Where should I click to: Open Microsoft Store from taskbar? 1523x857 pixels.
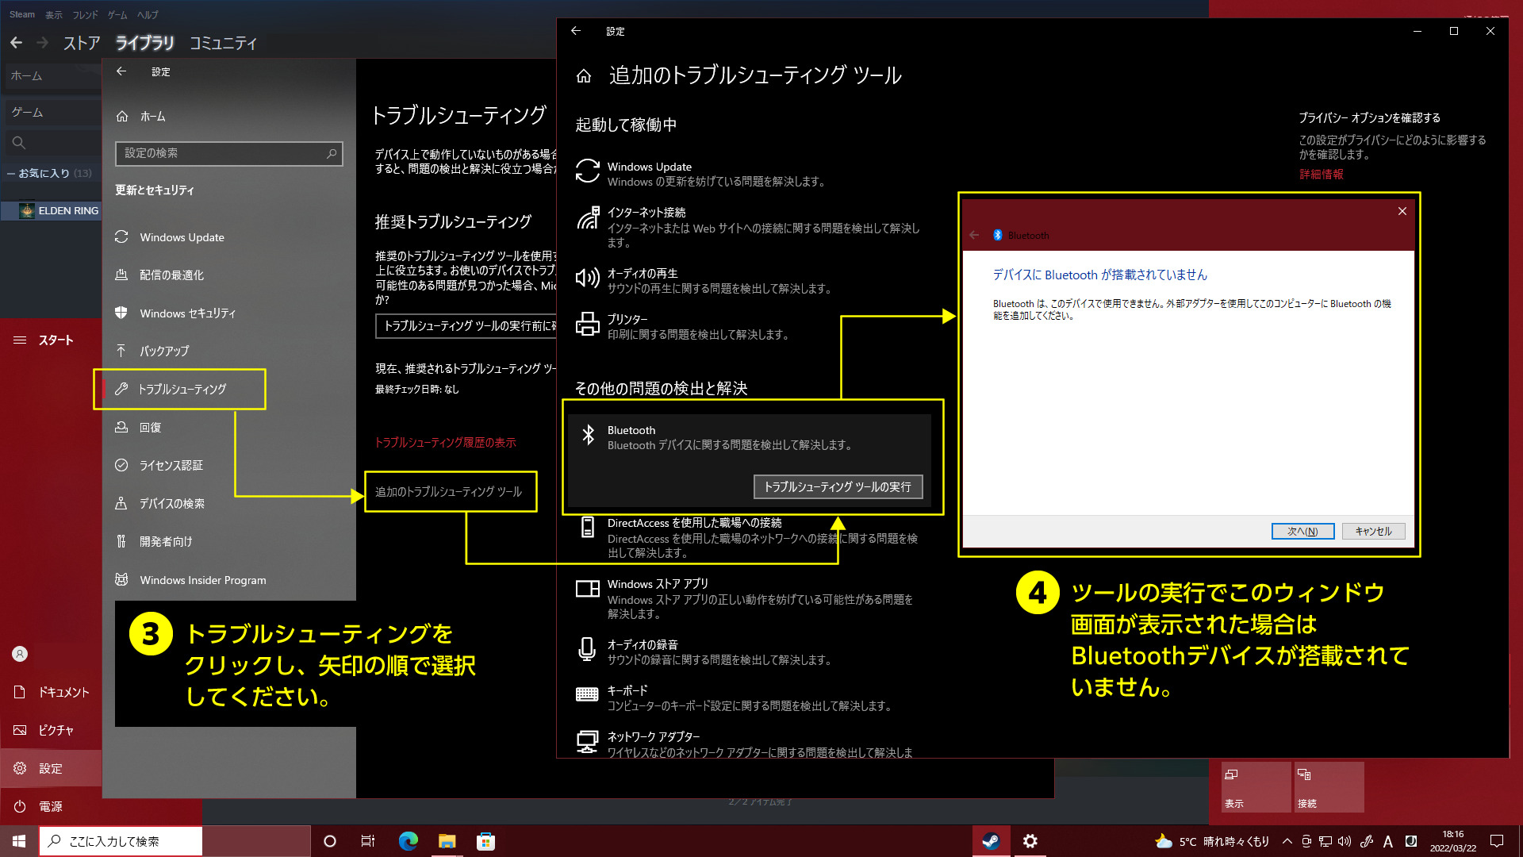pyautogui.click(x=485, y=841)
